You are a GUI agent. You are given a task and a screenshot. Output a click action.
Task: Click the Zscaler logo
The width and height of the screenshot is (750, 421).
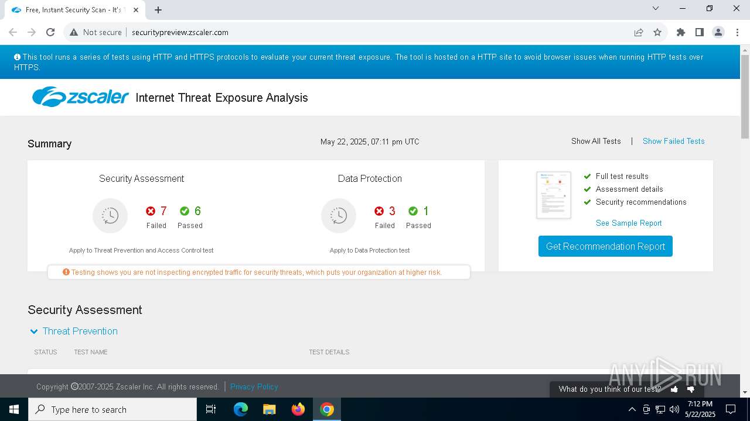pos(80,97)
